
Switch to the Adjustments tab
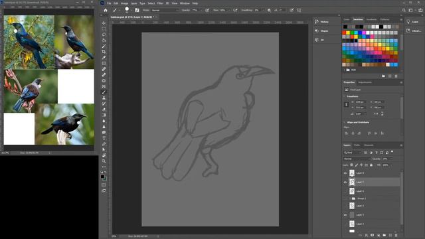click(x=365, y=82)
